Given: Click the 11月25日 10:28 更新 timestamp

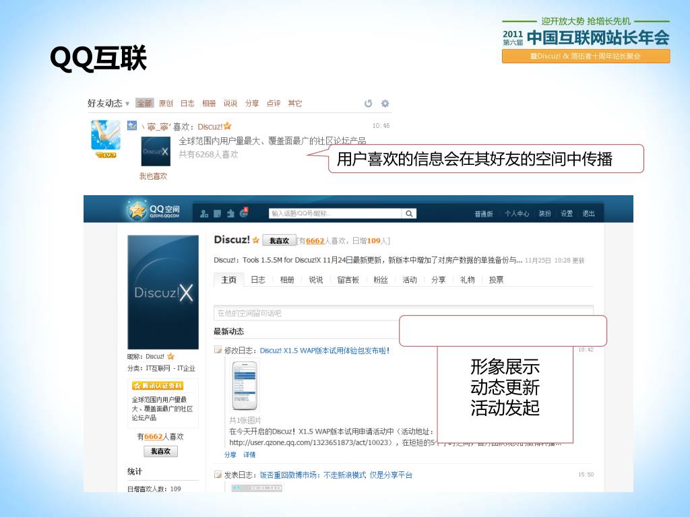Looking at the screenshot, I should coord(555,261).
